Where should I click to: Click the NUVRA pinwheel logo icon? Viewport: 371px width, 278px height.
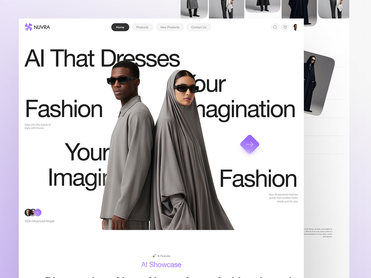point(28,27)
